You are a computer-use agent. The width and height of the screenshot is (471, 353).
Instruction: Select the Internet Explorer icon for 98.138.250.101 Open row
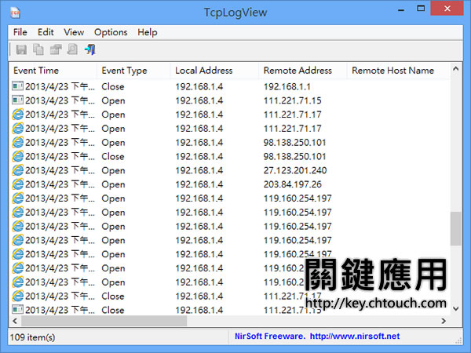[x=18, y=143]
